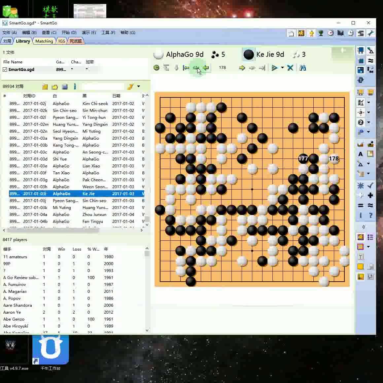The height and width of the screenshot is (383, 383).
Task: Toggle the circled 2 numbering option in the sidebar
Action: [360, 122]
